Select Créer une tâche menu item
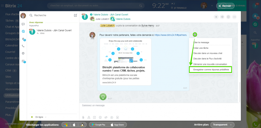This screenshot has width=261, height=128. click(x=201, y=48)
